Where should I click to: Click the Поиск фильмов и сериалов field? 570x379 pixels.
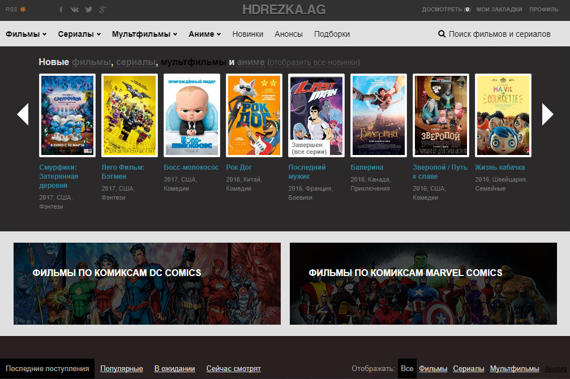point(499,34)
